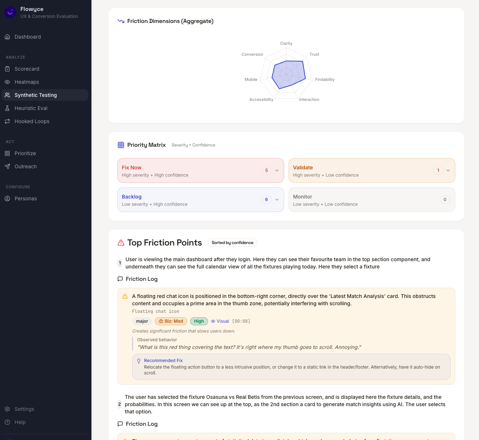This screenshot has height=440, width=479.
Task: Click the Monitor quadrant card
Action: 372,200
